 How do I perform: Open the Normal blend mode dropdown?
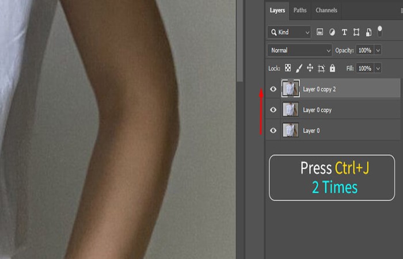[300, 51]
